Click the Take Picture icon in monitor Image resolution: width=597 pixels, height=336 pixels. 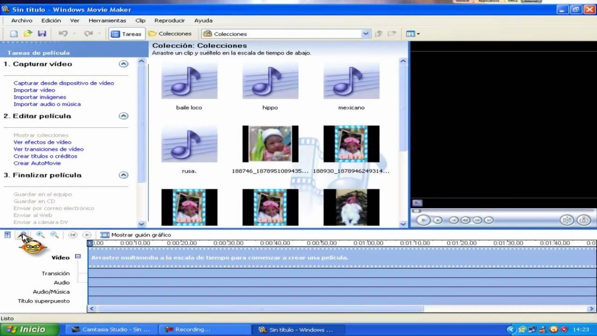pyautogui.click(x=584, y=220)
